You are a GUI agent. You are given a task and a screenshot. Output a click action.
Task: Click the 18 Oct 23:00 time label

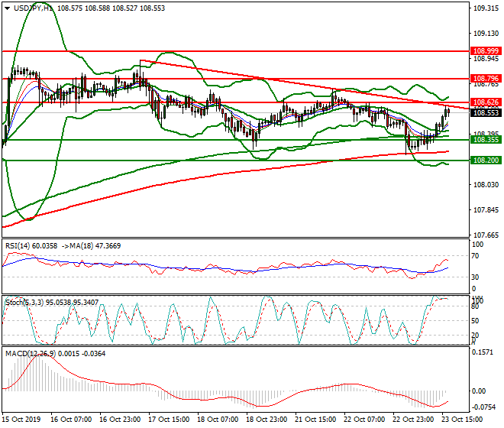tap(267, 420)
